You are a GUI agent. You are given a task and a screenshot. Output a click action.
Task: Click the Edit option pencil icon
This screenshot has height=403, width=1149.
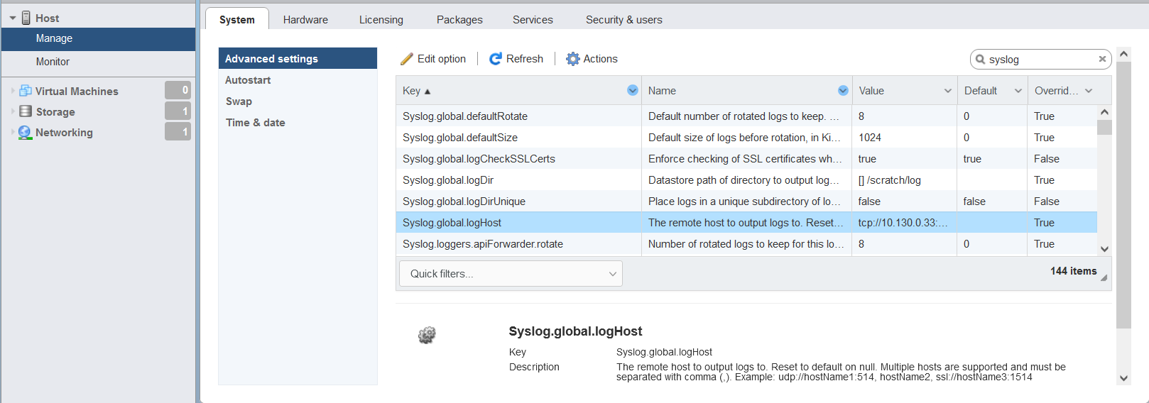tap(407, 59)
